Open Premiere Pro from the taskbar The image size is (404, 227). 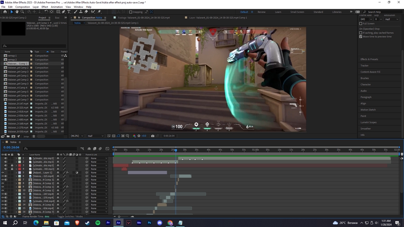pos(108,223)
